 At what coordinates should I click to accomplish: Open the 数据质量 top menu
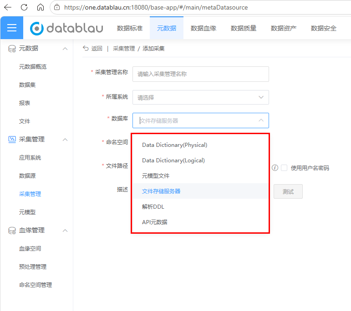pyautogui.click(x=243, y=28)
